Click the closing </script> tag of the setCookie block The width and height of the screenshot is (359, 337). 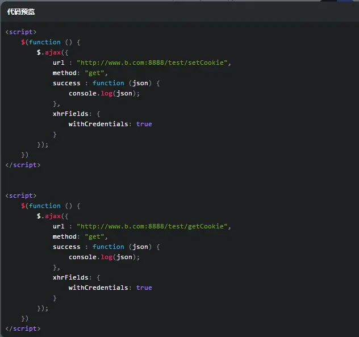(x=23, y=165)
